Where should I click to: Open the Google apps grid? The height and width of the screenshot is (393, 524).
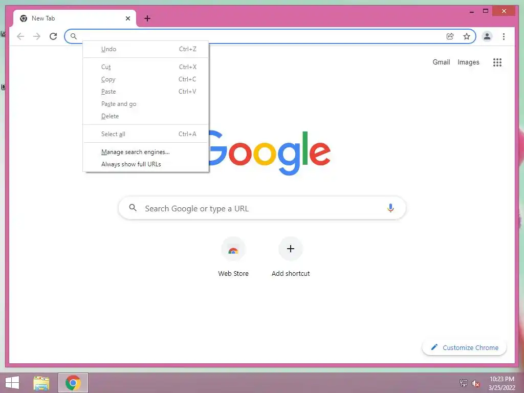point(497,62)
